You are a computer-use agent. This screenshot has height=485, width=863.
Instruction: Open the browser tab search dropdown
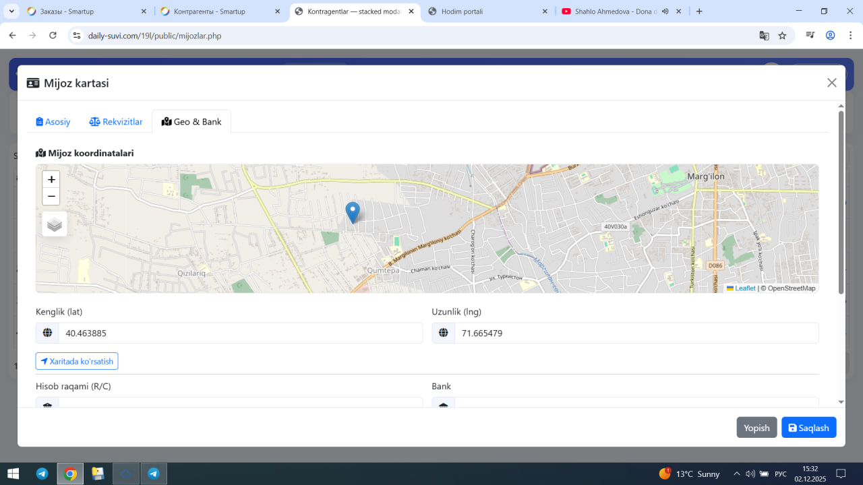pyautogui.click(x=11, y=11)
